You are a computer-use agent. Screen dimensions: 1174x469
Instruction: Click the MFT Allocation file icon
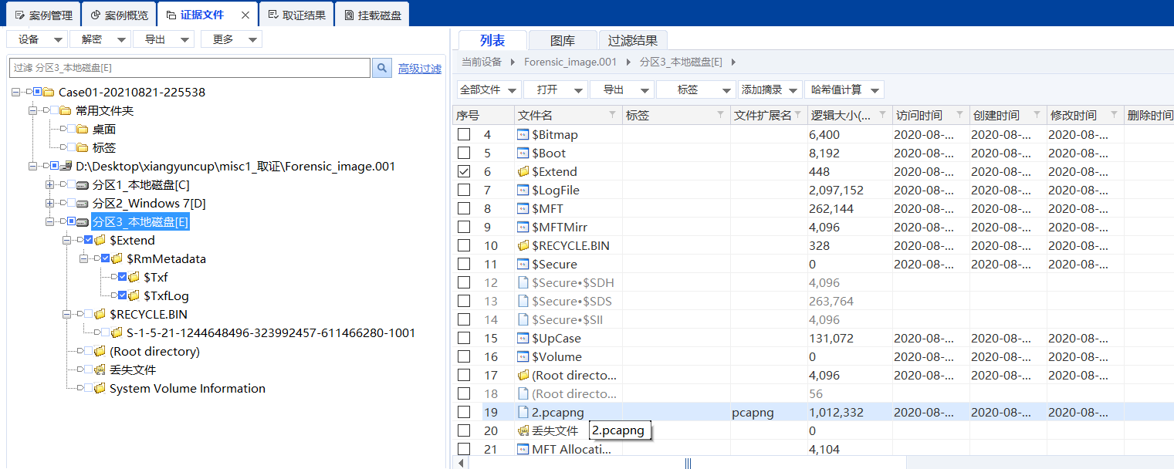coord(523,449)
